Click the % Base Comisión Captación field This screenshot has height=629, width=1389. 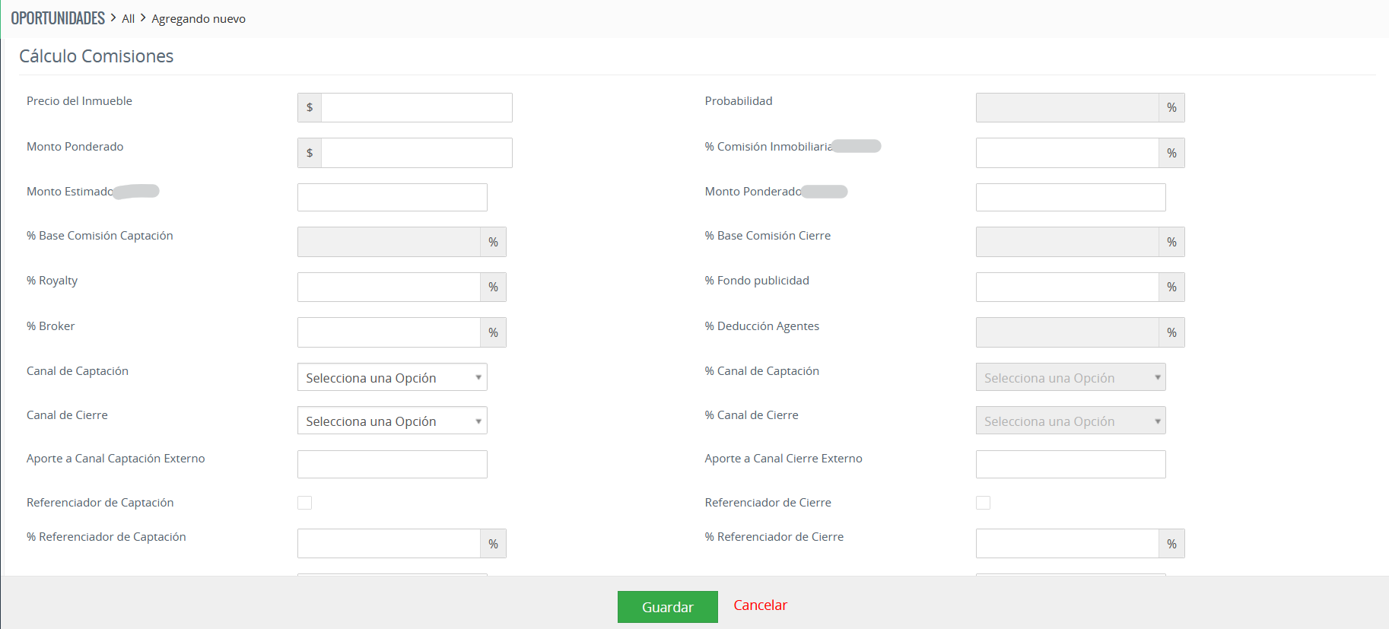click(x=389, y=242)
